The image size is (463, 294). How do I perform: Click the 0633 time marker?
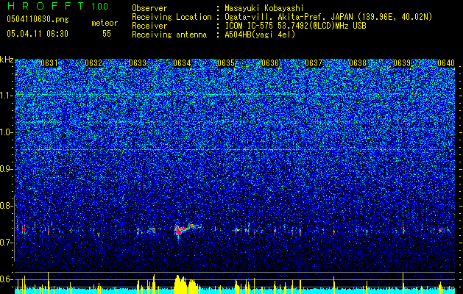138,63
